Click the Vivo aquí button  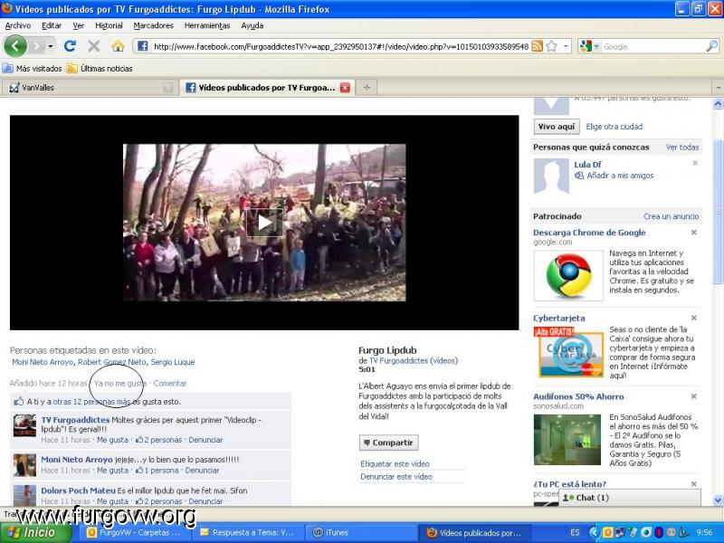tap(557, 127)
